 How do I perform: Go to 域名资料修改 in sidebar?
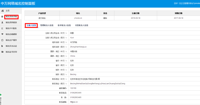click(x=11, y=22)
